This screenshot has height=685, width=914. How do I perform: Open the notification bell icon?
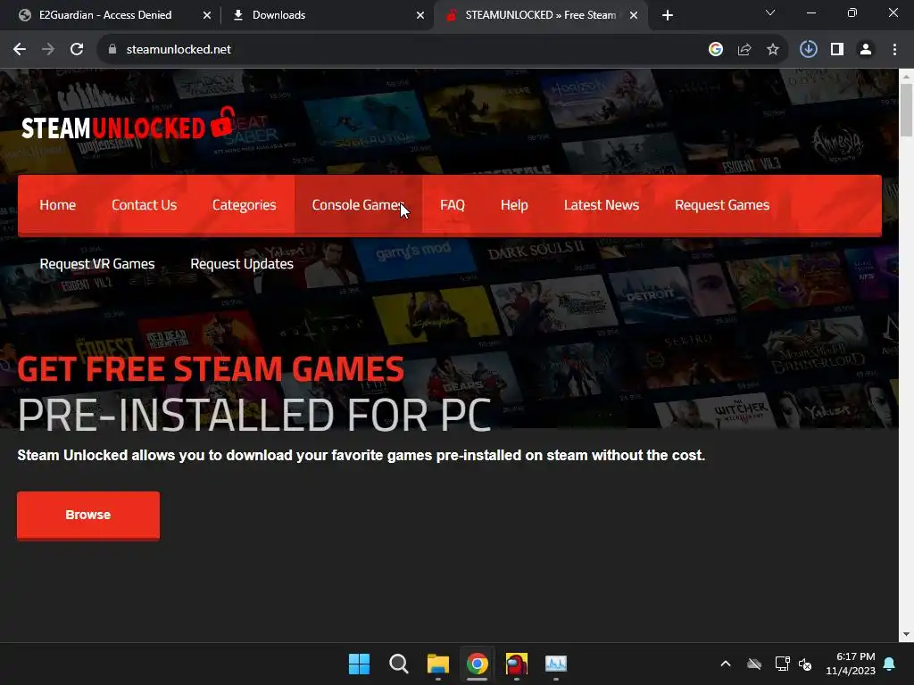890,664
